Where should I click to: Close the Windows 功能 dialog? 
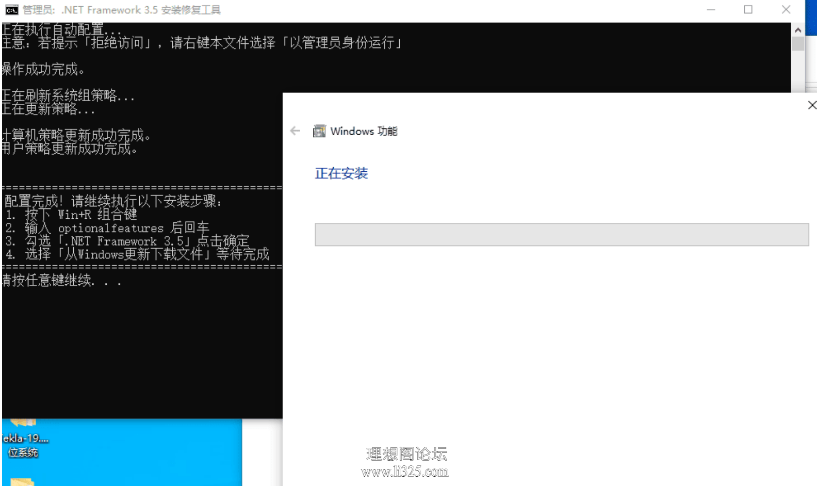coord(812,105)
